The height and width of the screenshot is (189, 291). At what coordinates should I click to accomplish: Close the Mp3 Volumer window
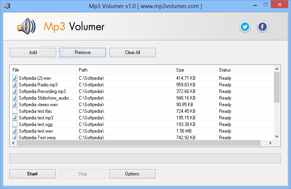[279, 4]
